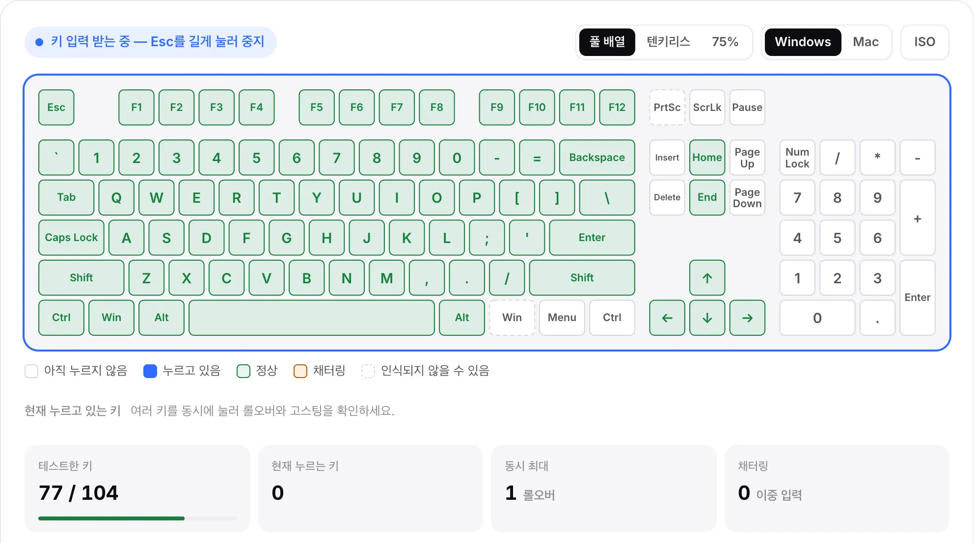Click the F12 function key
Image resolution: width=974 pixels, height=543 pixels.
617,107
